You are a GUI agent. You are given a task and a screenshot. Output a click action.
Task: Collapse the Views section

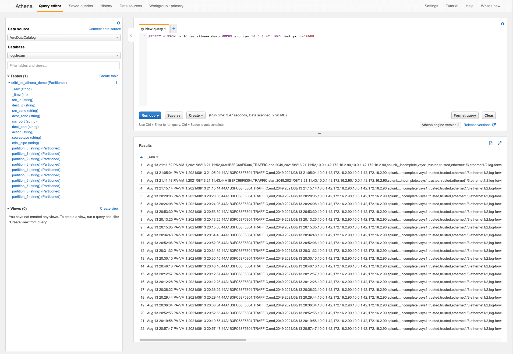point(8,209)
